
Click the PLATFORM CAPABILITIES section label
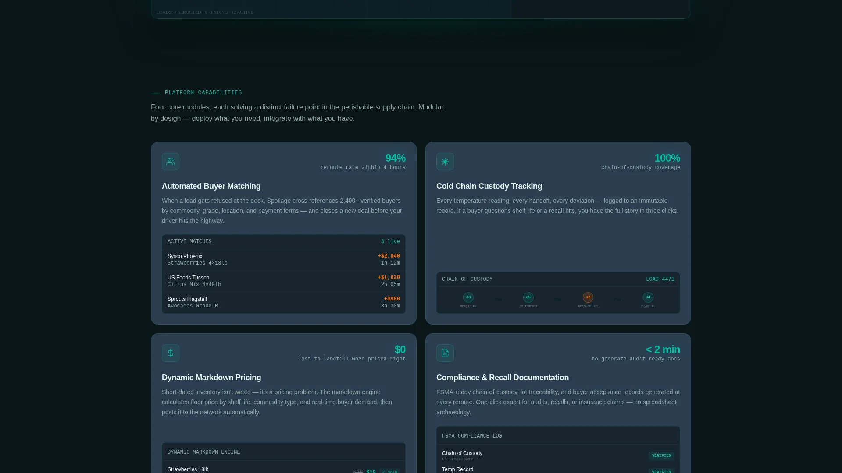[203, 93]
